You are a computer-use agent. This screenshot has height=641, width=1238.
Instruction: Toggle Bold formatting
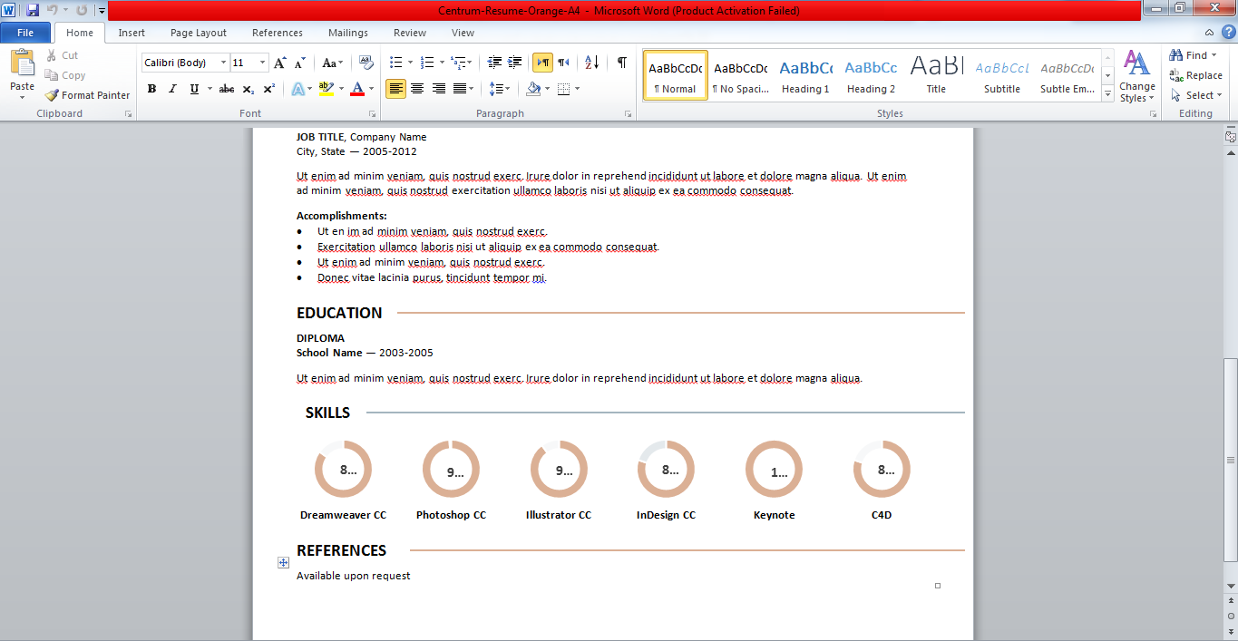[x=151, y=89]
